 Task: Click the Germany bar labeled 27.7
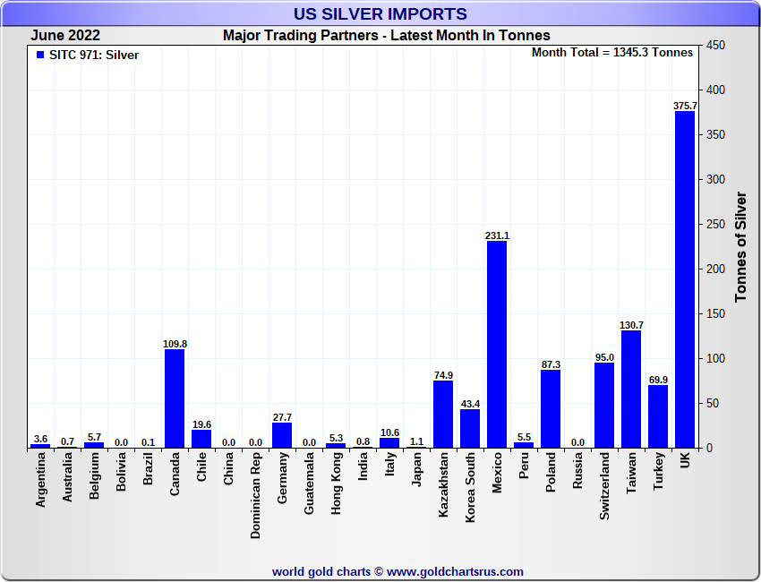tap(282, 435)
